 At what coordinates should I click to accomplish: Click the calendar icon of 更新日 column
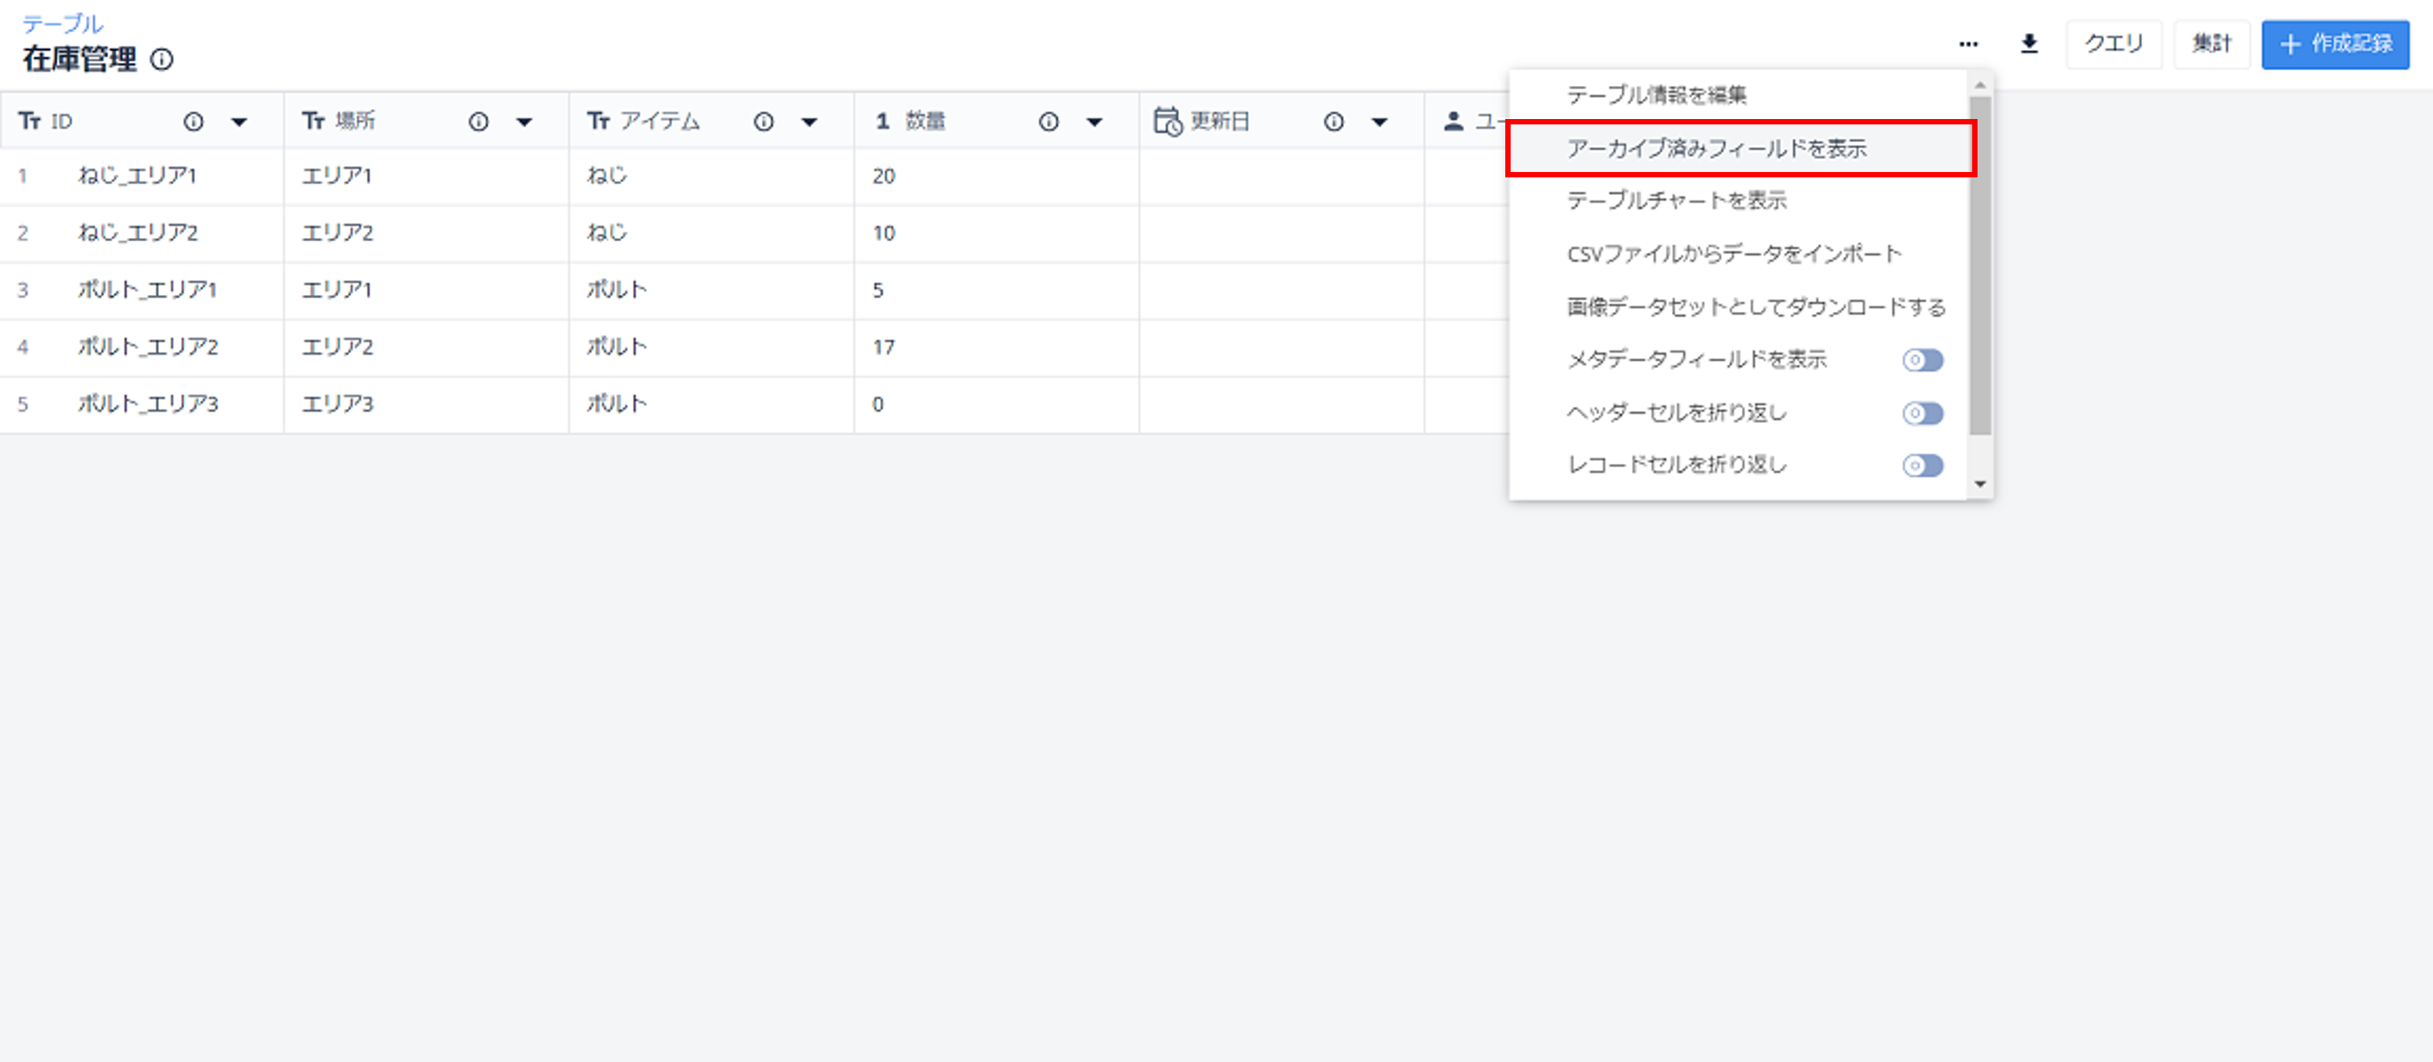coord(1168,121)
